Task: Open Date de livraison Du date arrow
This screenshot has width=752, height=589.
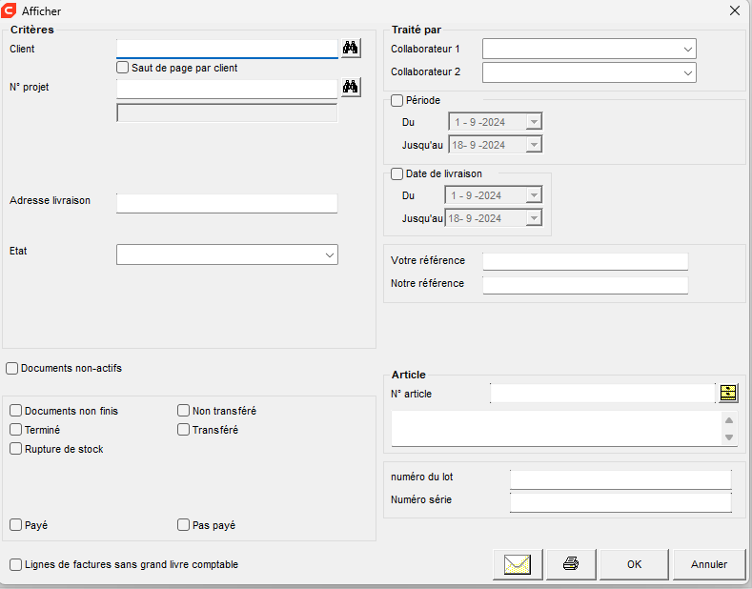Action: point(534,195)
